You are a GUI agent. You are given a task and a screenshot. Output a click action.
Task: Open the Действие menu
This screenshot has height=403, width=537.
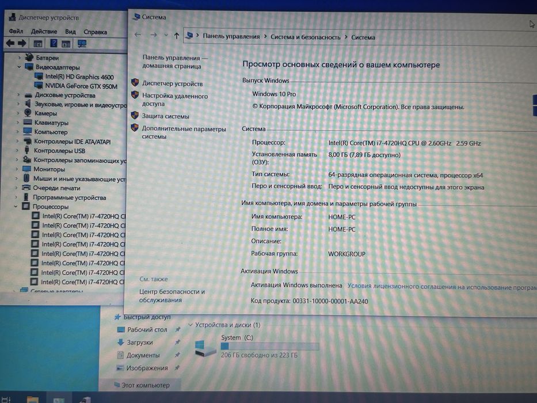44,32
